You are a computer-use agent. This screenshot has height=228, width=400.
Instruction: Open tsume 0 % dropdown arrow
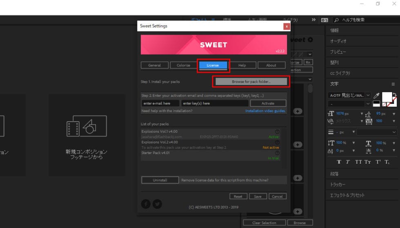[x=394, y=150]
